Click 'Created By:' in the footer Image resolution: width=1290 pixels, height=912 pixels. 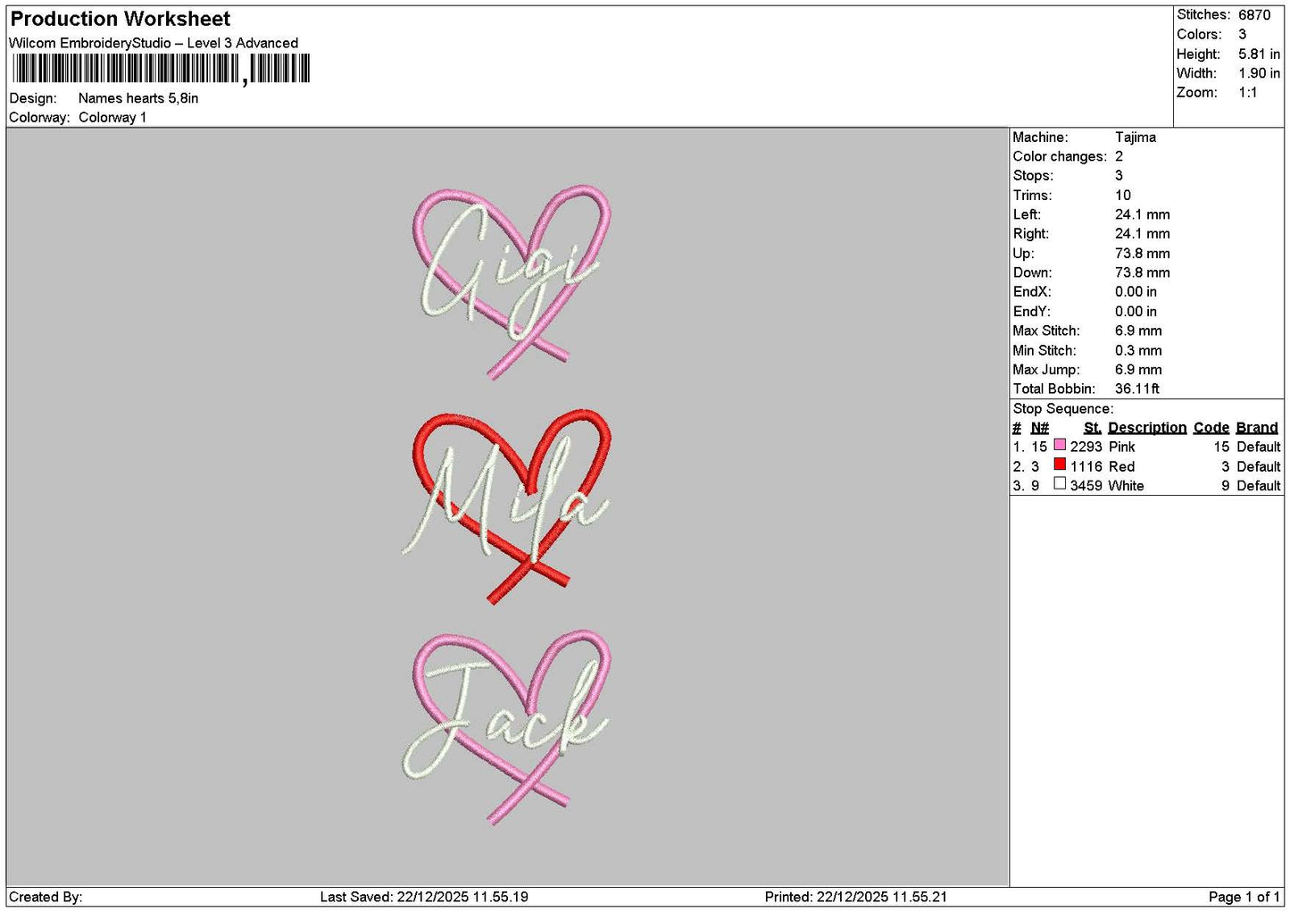(x=46, y=898)
